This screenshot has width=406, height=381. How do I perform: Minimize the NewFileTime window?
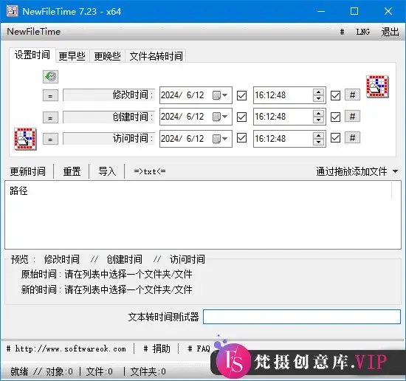[x=321, y=11]
